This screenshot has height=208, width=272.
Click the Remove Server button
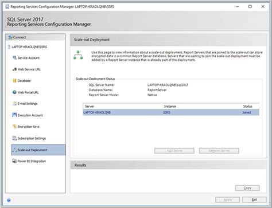tap(219, 151)
